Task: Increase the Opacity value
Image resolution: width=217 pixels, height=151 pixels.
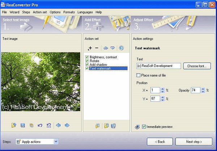Action: click(203, 89)
